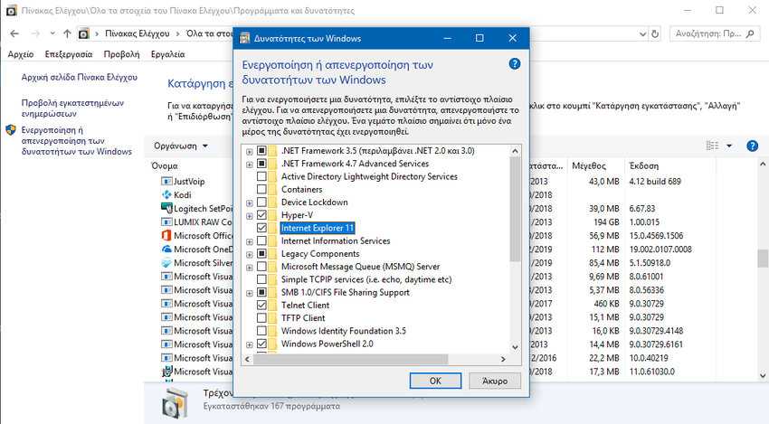769x424 pixels.
Task: Uncheck Internet Explorer 11 feature
Action: pyautogui.click(x=261, y=228)
